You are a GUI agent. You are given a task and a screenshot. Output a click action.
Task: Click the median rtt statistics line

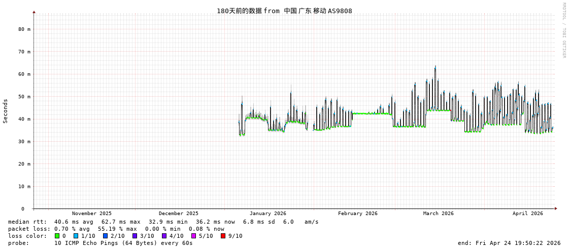click(163, 222)
